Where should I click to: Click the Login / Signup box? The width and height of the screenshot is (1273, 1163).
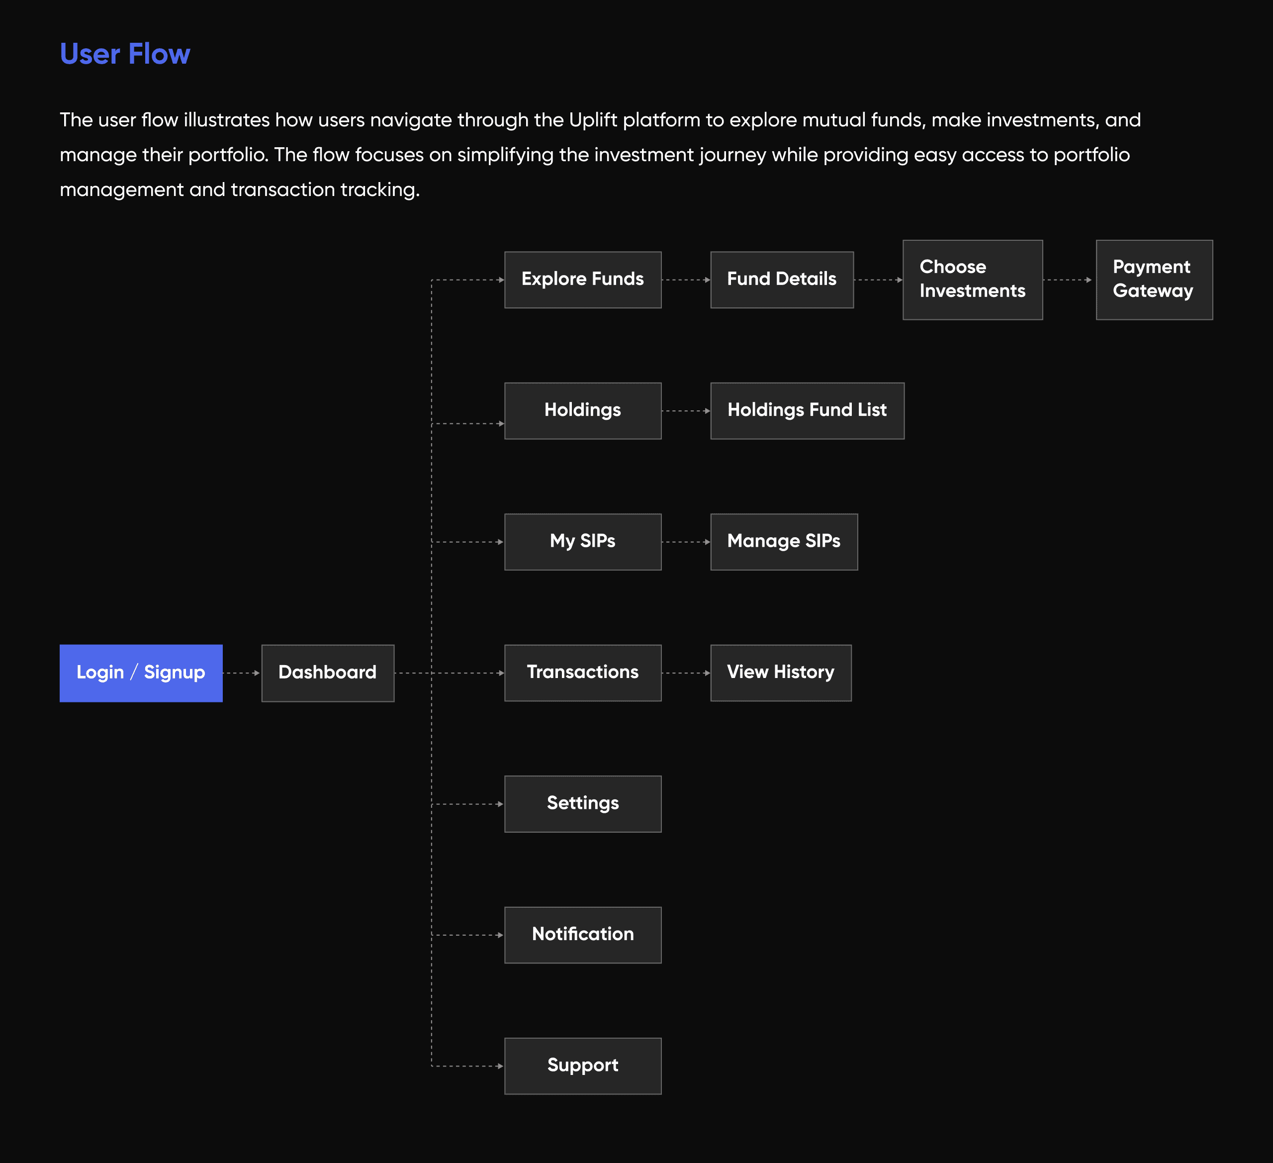(141, 673)
